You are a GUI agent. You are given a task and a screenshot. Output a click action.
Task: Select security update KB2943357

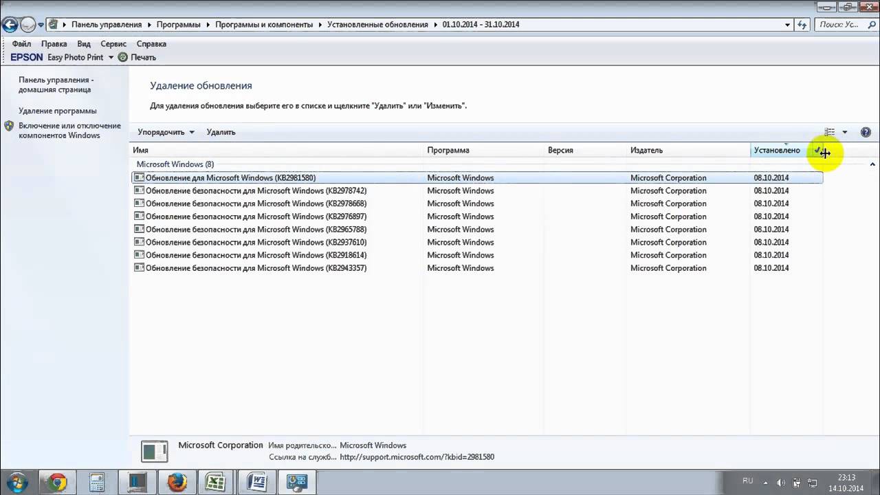point(476,268)
